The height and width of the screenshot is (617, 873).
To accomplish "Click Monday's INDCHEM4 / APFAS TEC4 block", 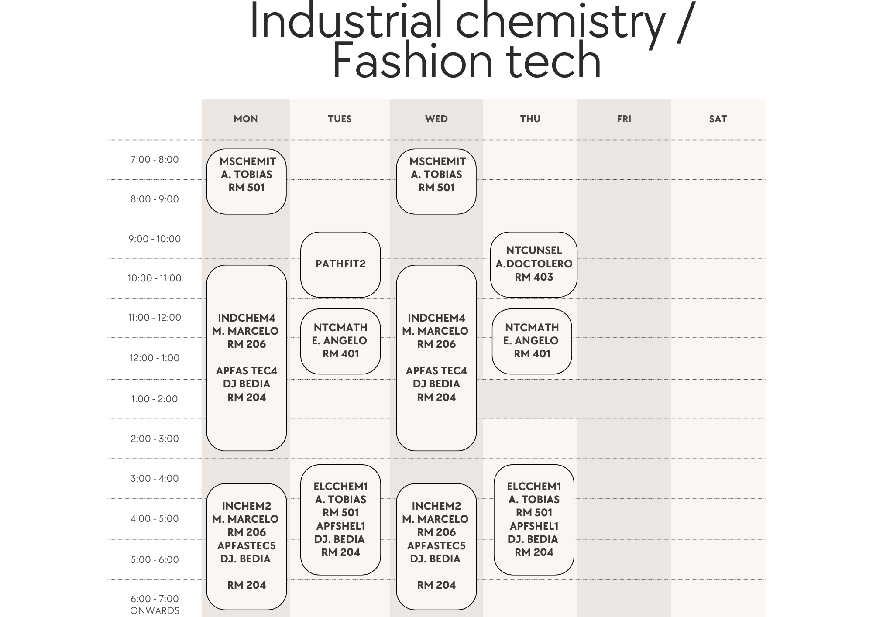I will point(246,357).
